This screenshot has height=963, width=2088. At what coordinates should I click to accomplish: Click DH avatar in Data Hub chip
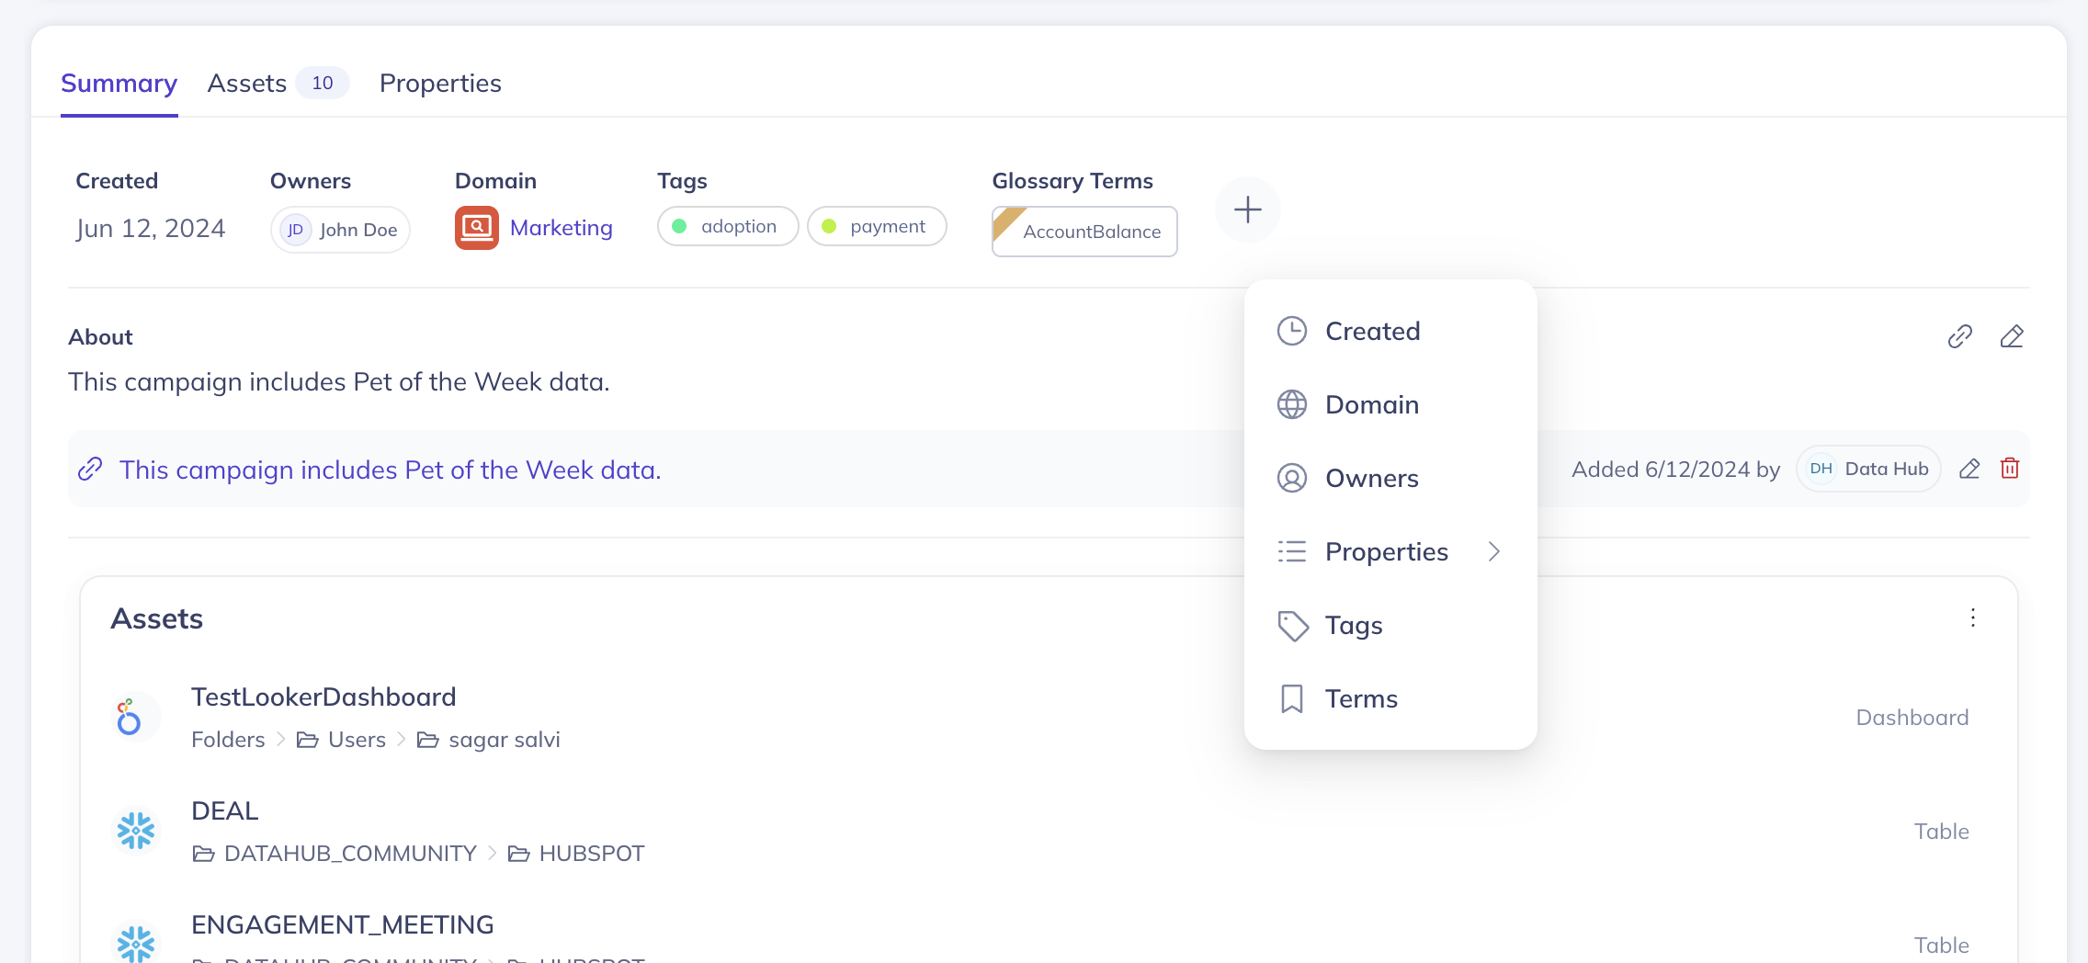(x=1821, y=469)
